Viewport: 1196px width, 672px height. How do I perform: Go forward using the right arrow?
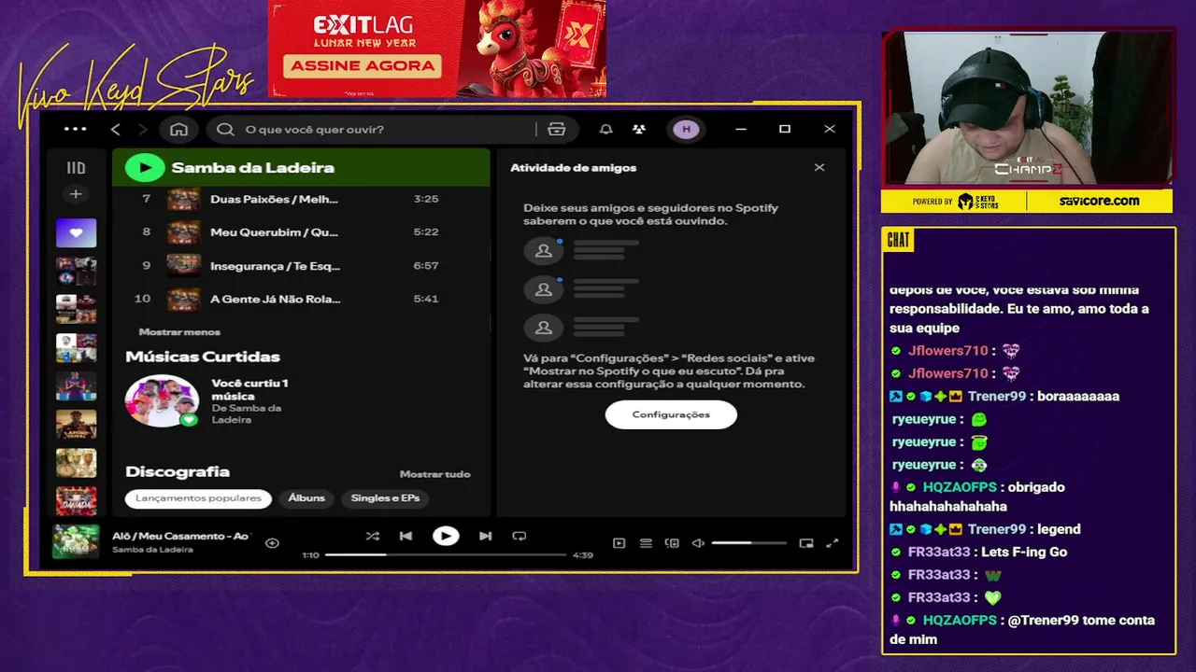(143, 129)
